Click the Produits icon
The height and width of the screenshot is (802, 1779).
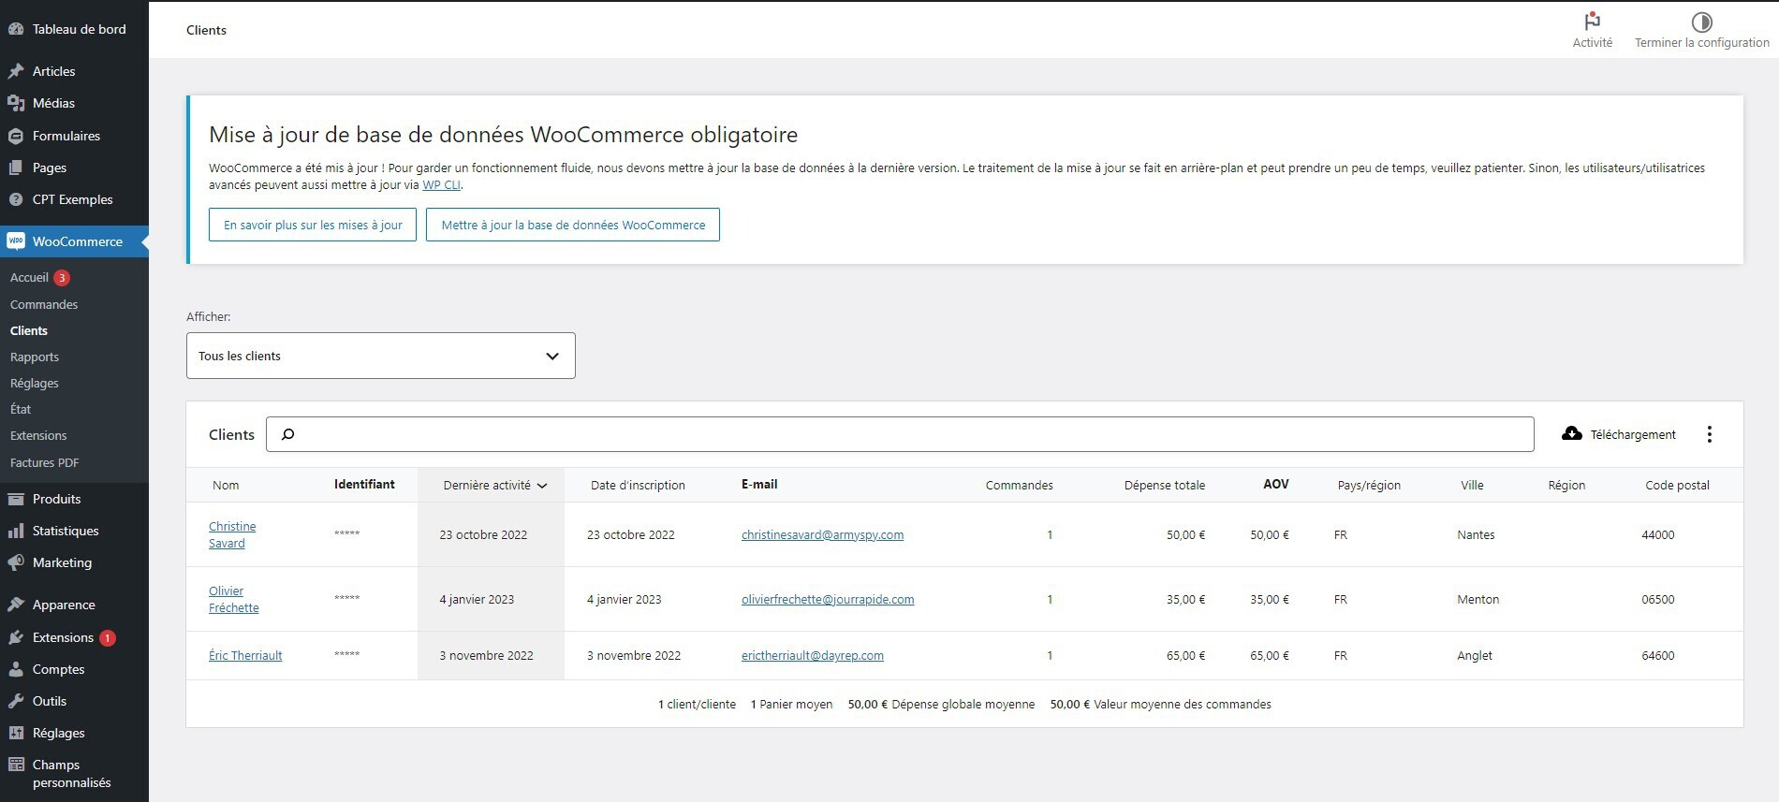click(16, 499)
